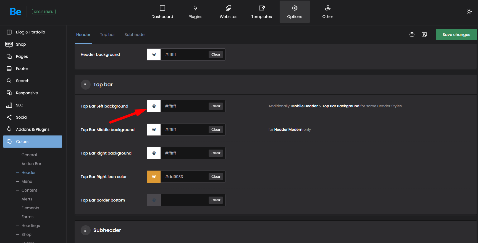Select Content under Colors
This screenshot has height=243, width=478.
29,190
